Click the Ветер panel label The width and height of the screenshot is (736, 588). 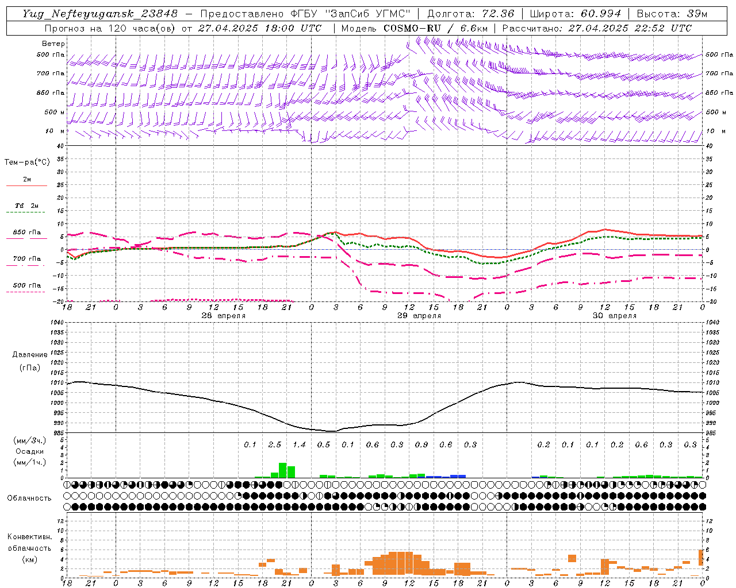coord(53,44)
